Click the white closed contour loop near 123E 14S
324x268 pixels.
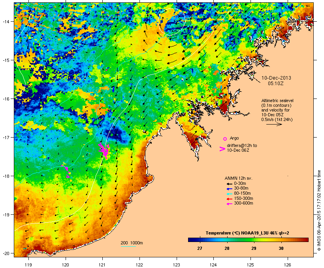coord(171,22)
